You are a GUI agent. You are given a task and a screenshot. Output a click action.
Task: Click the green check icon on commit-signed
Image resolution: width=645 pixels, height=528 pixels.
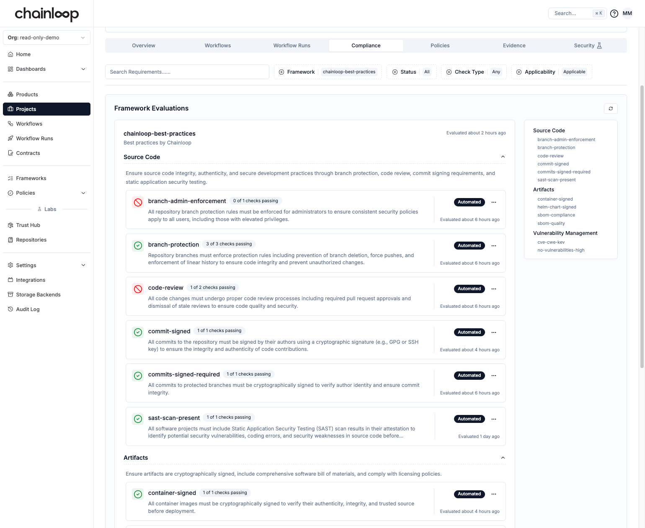click(138, 332)
